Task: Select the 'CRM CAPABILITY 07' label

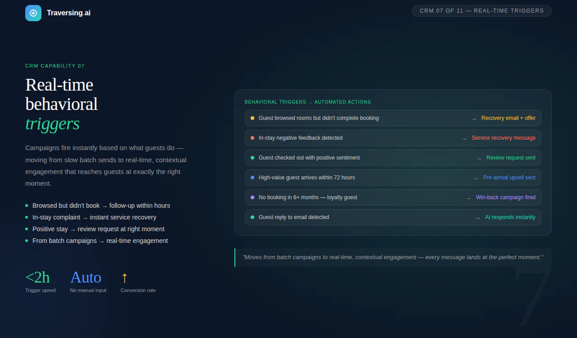Action: (x=55, y=66)
